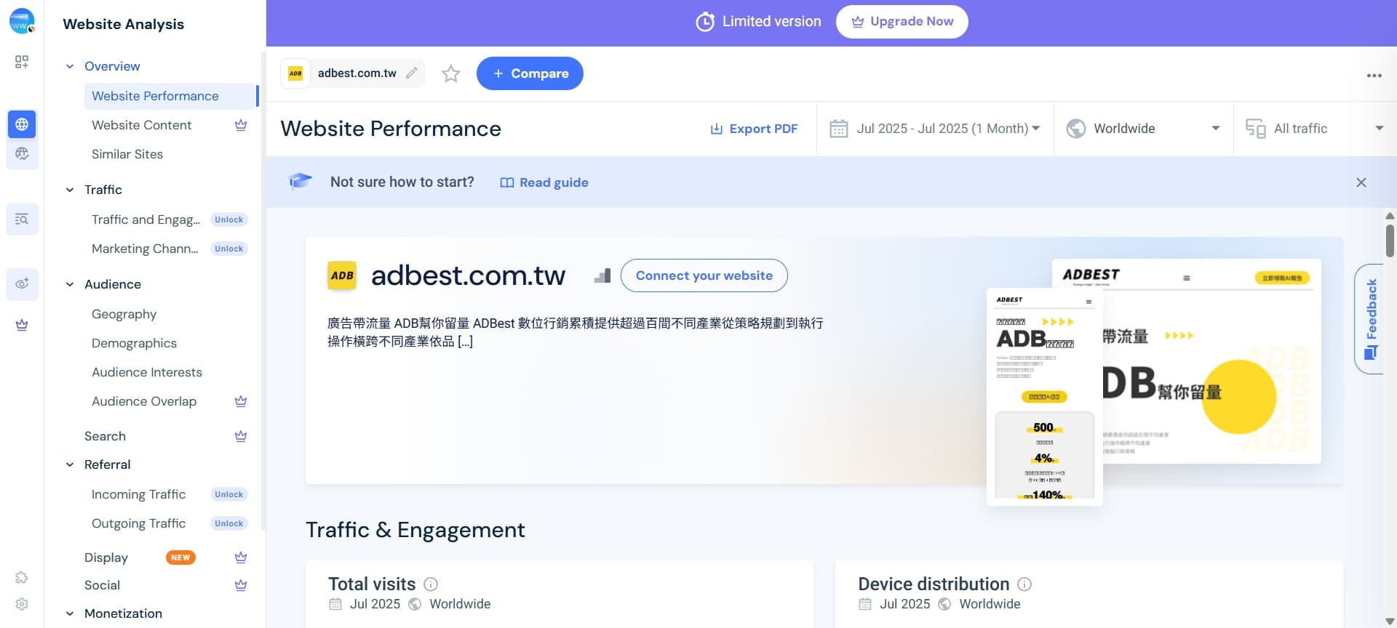Click the Upgrade Now button
Viewport: 1397px width, 628px height.
[902, 22]
